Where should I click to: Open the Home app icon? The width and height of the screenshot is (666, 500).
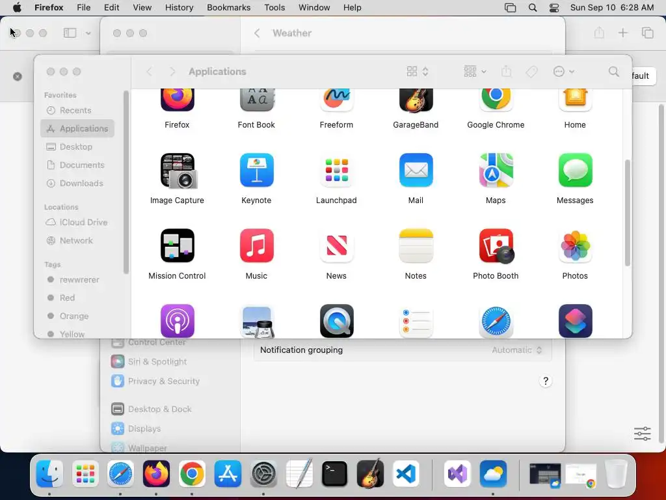[575, 100]
